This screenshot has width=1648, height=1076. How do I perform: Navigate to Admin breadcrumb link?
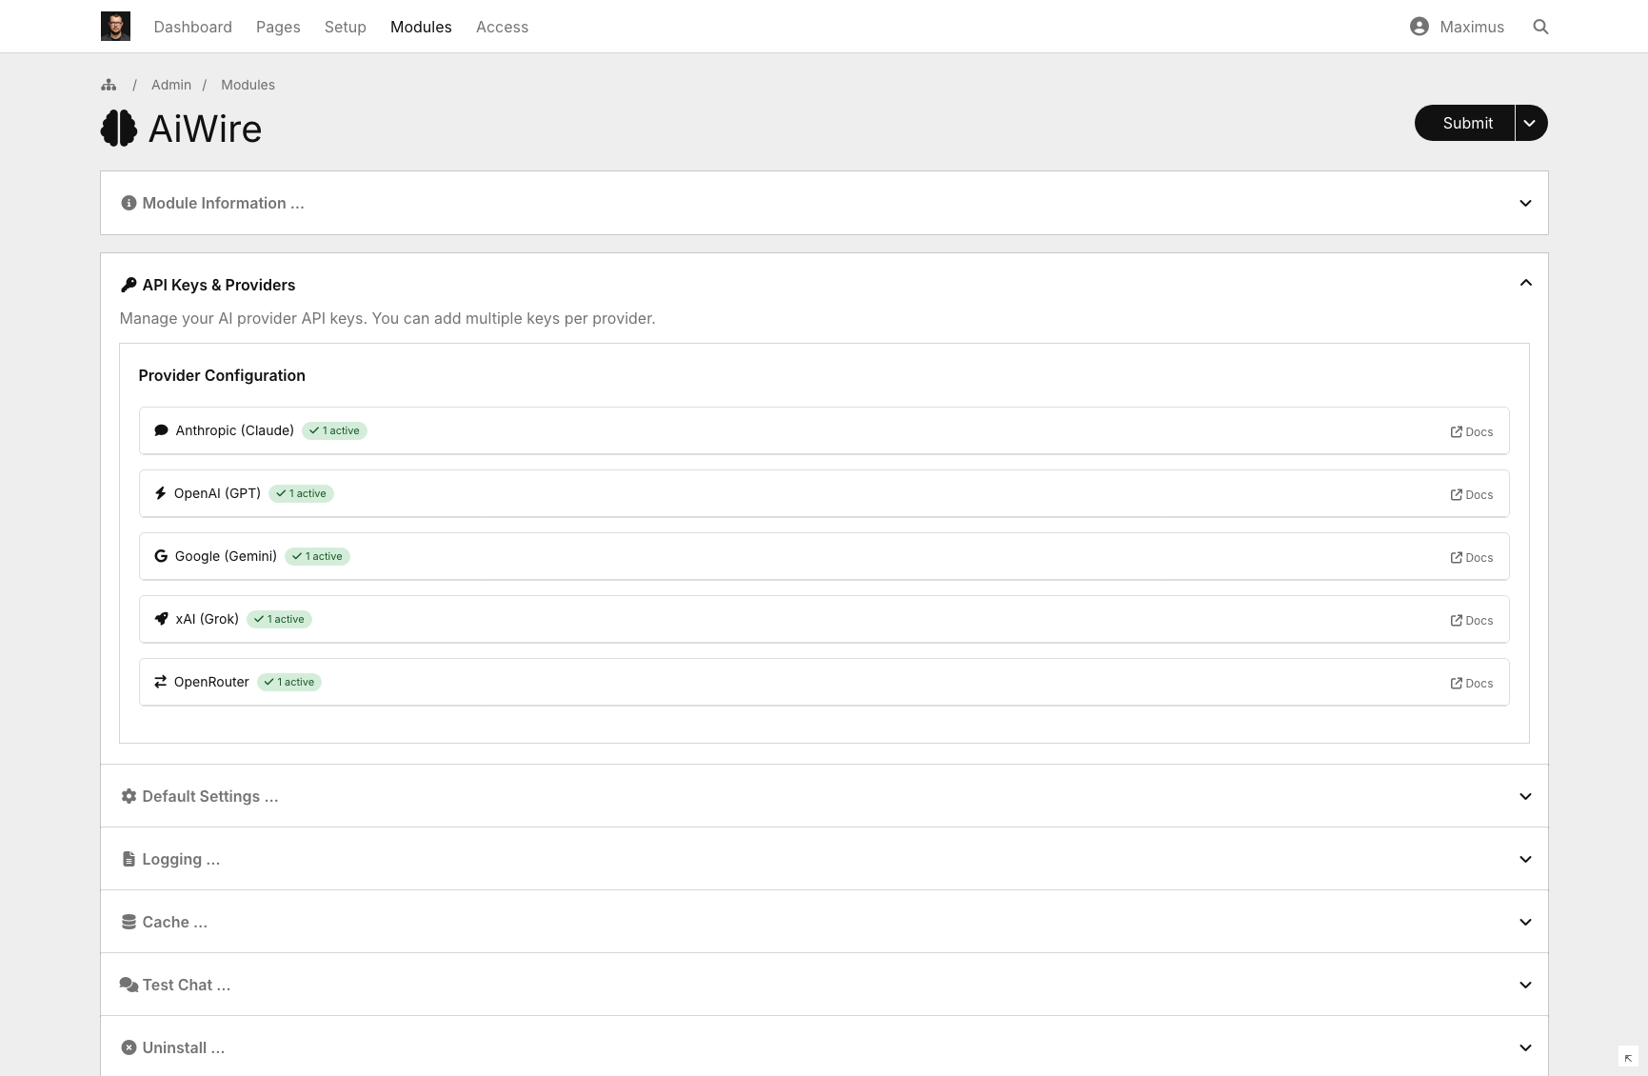pos(171,85)
